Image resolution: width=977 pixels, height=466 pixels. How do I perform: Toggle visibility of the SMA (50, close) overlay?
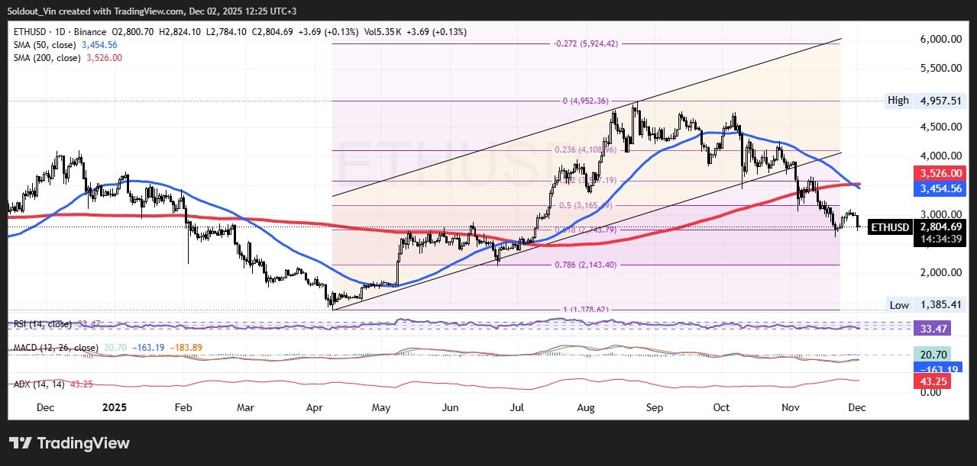(44, 44)
